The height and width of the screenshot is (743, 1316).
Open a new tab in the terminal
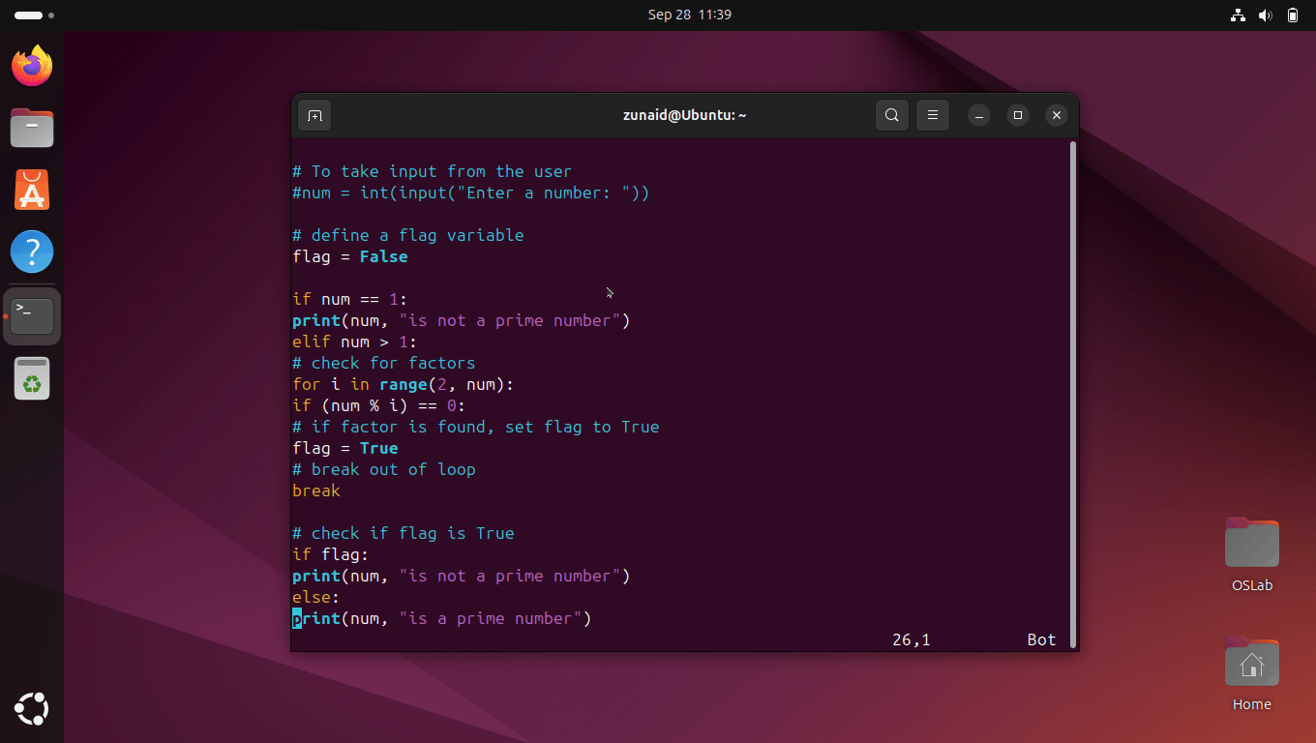click(x=314, y=114)
